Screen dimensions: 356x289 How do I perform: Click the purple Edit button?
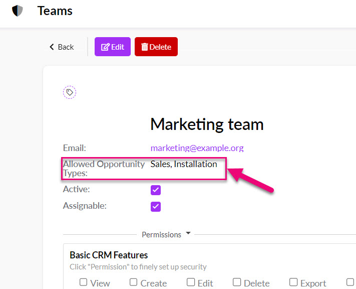pyautogui.click(x=113, y=47)
